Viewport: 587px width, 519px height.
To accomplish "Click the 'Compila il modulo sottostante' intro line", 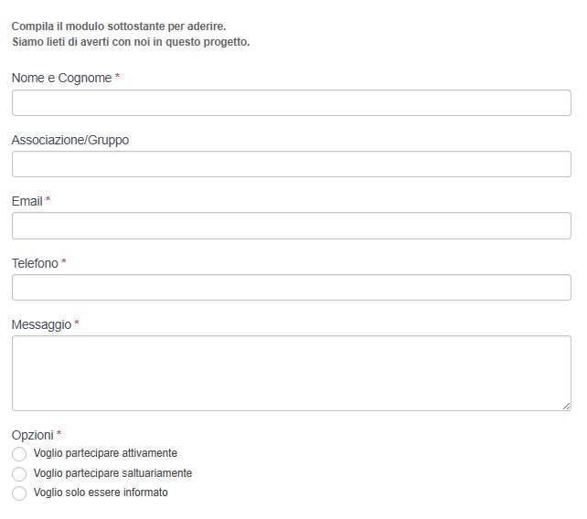I will coord(119,26).
